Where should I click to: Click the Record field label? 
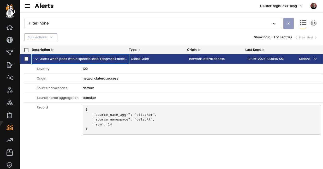[42, 107]
